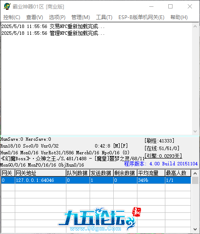Click the 交易NPC重新加载完成 log line

click(x=53, y=26)
